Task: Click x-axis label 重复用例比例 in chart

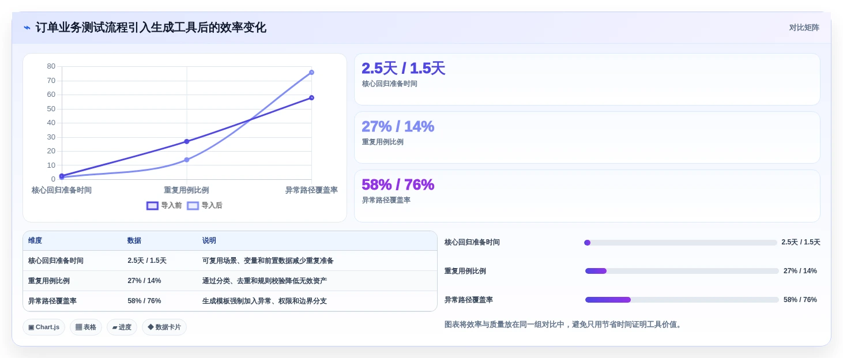Action: (x=186, y=190)
